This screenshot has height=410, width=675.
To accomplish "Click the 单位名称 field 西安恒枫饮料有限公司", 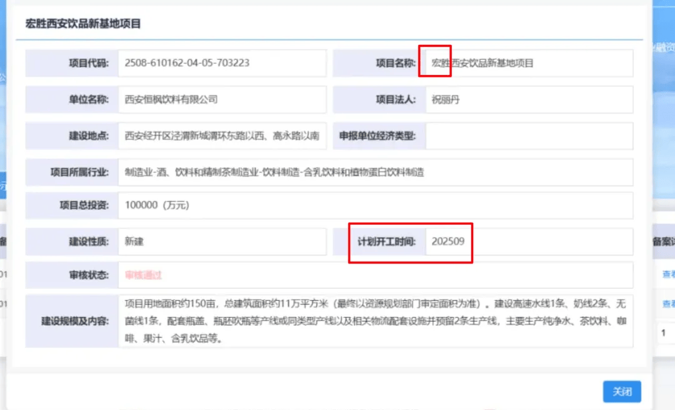I will tap(222, 100).
